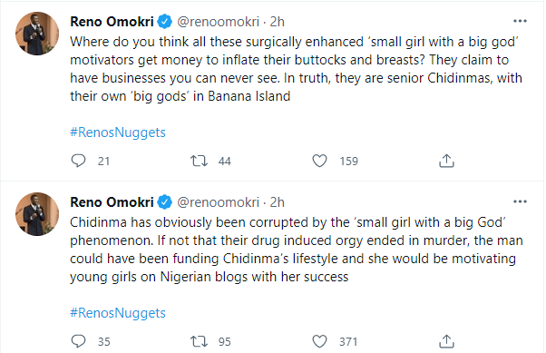546x353 pixels.
Task: View the profile picture on second tweet
Action: coord(37,214)
